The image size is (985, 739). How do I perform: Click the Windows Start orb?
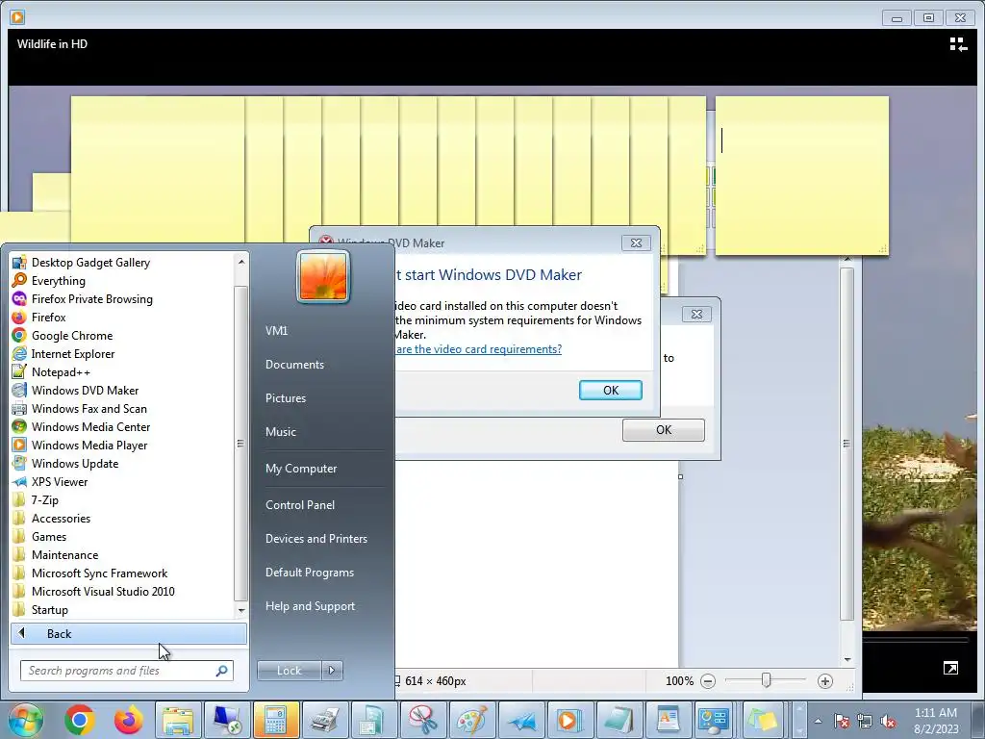(x=25, y=720)
